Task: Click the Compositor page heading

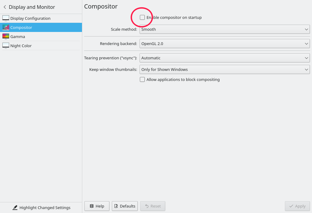Action: 101,6
